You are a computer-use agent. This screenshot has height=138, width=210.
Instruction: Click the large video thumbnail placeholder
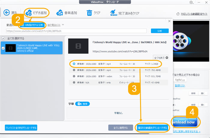pyautogui.click(x=78, y=46)
